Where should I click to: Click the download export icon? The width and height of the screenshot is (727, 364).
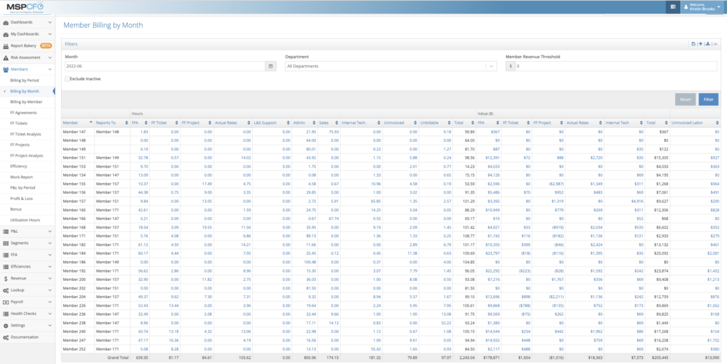[x=708, y=44]
